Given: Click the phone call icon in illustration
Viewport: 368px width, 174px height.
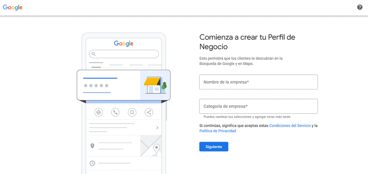Looking at the screenshot, I should click(x=115, y=112).
